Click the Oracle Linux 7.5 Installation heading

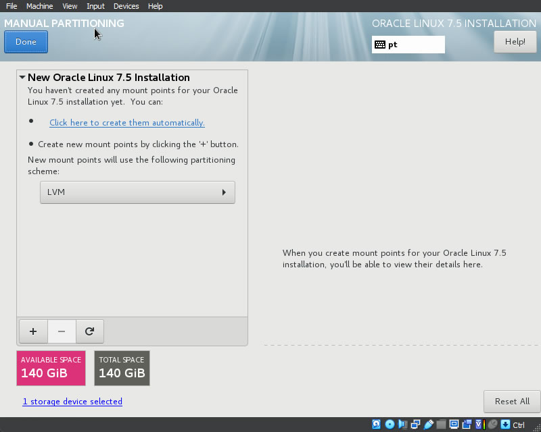tap(454, 24)
